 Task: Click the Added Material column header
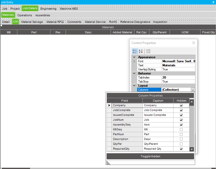[x=122, y=32]
